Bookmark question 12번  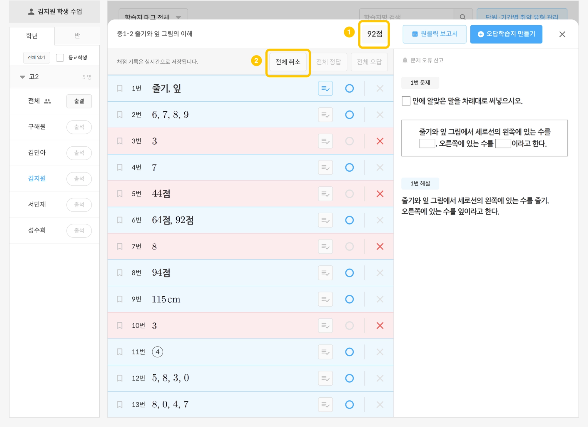tap(120, 378)
